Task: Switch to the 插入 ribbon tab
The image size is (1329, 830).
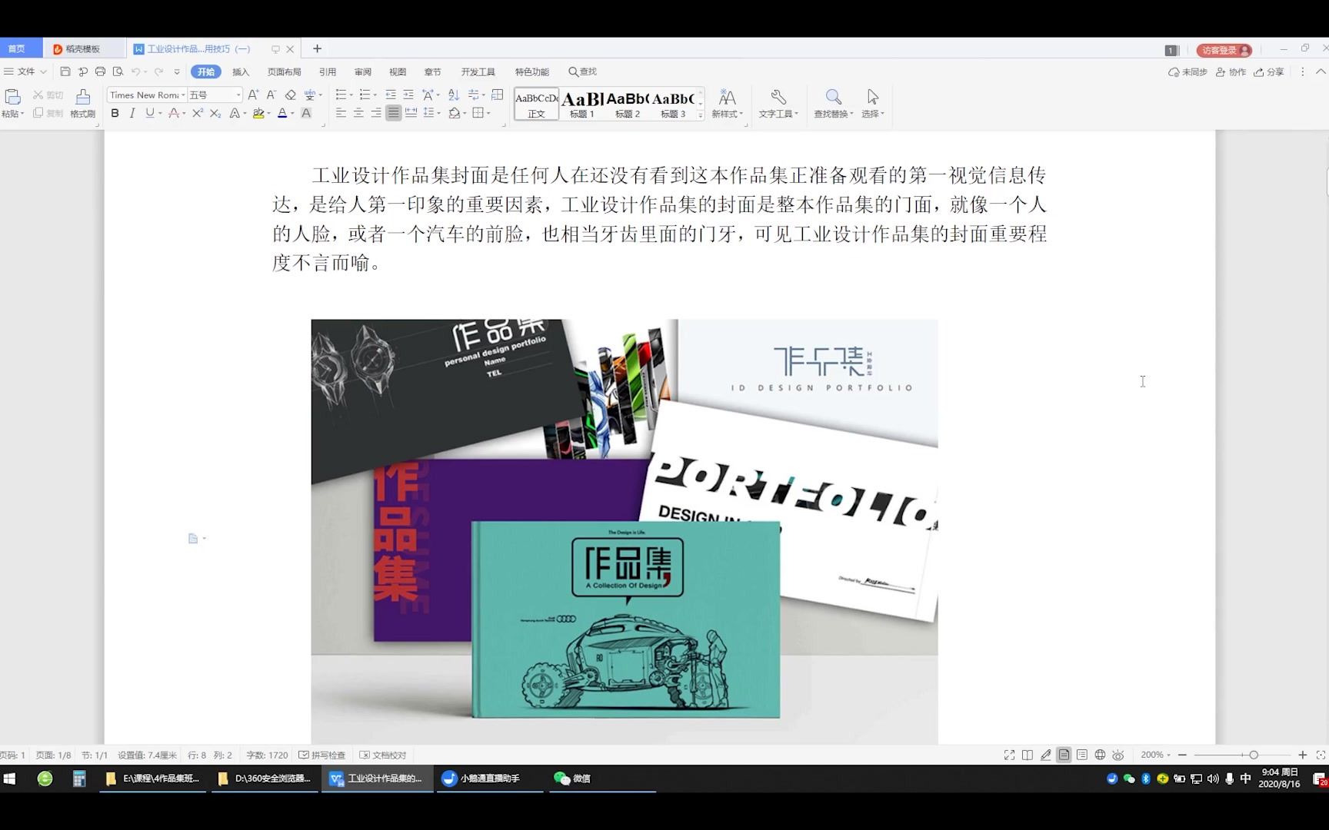Action: pos(241,71)
